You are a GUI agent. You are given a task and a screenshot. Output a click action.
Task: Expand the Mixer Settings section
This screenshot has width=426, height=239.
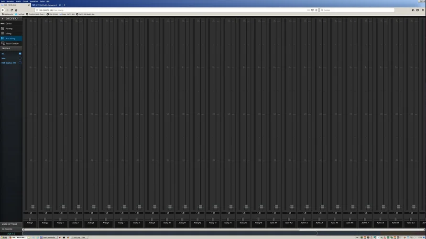[11, 224]
